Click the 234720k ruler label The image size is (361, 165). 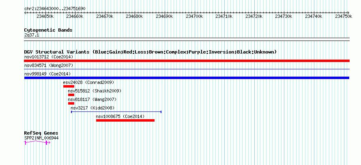[254, 16]
